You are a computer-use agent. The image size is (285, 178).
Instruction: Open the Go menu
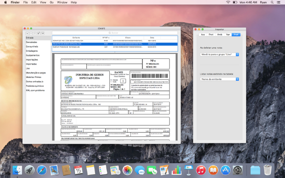[x=52, y=2]
